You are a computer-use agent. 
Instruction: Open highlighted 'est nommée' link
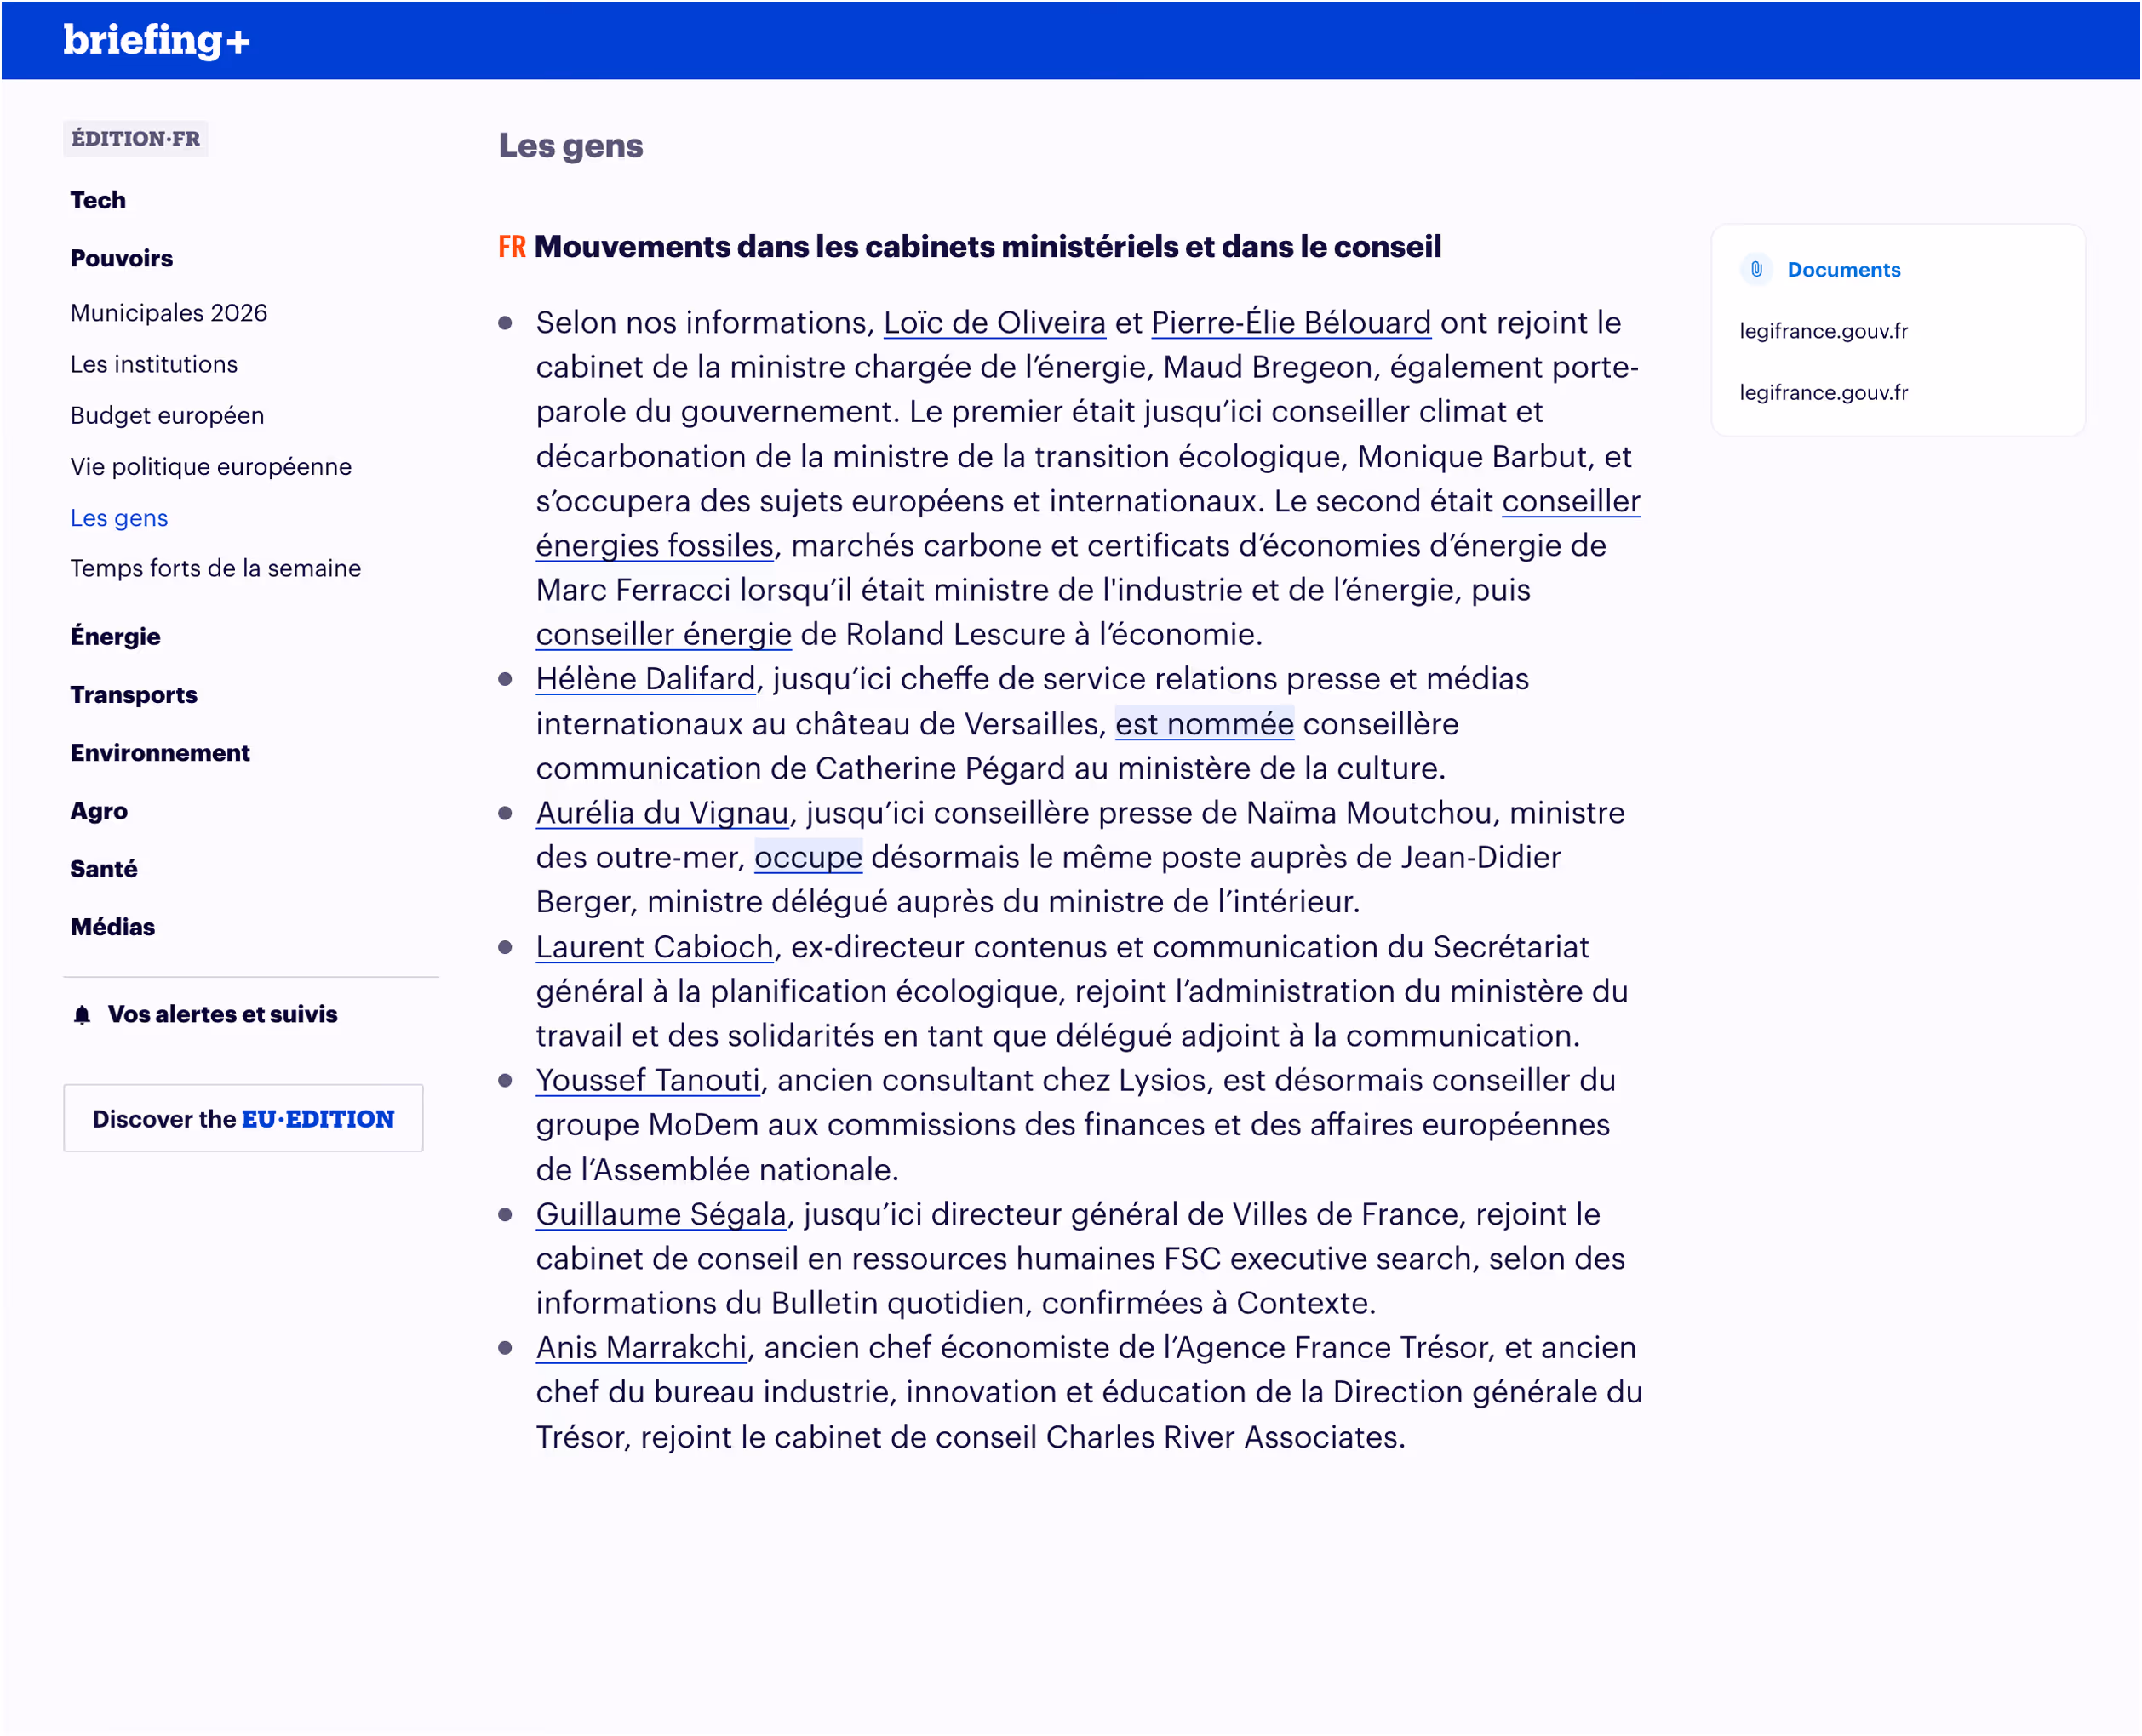(x=1204, y=724)
